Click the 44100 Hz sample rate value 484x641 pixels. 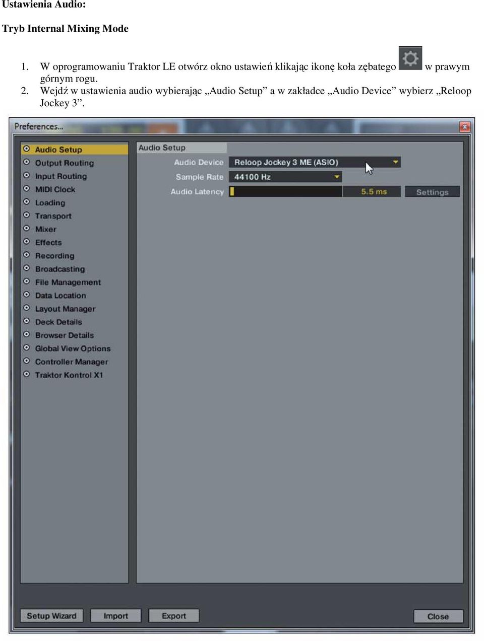click(x=253, y=177)
